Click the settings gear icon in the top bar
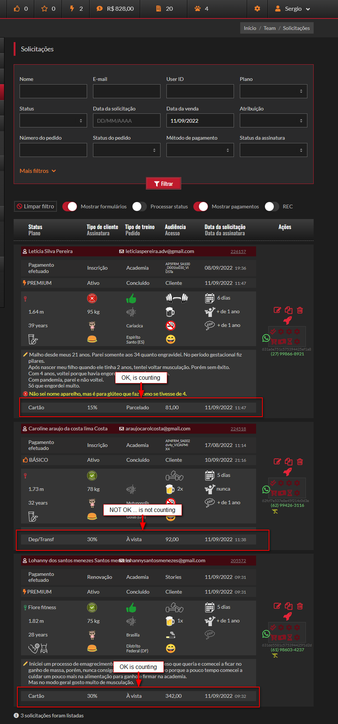338x724 pixels. click(257, 8)
